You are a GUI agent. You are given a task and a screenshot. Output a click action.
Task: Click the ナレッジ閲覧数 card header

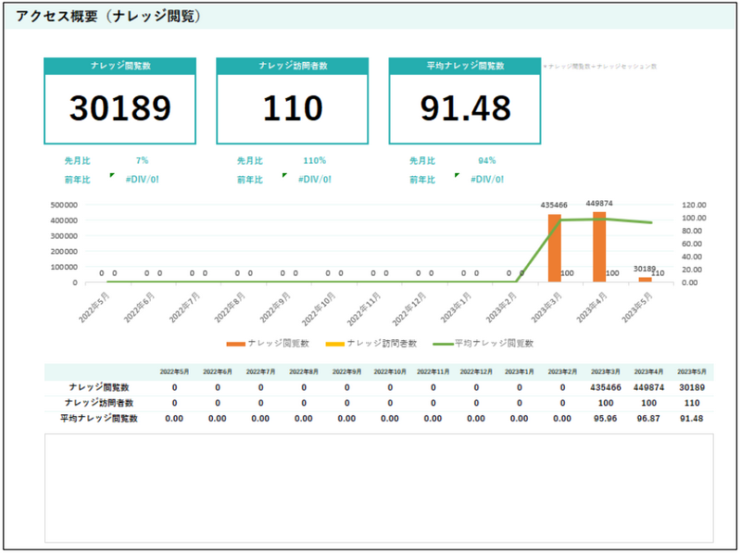[120, 66]
